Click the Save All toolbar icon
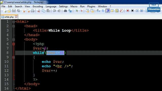Viewport: 162px width, 91px height. (x=18, y=11)
